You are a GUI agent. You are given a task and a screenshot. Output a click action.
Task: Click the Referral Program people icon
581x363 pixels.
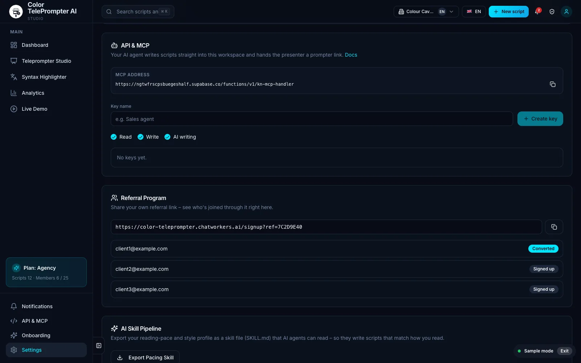tap(114, 198)
